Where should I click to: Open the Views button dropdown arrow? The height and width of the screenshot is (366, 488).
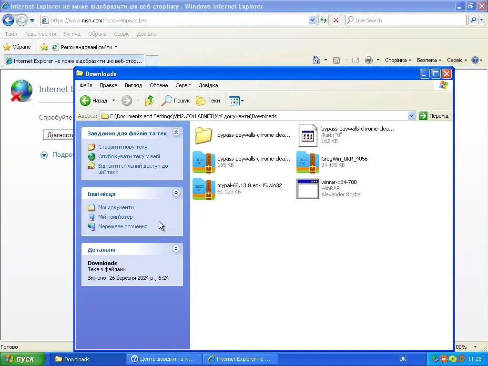pos(243,101)
